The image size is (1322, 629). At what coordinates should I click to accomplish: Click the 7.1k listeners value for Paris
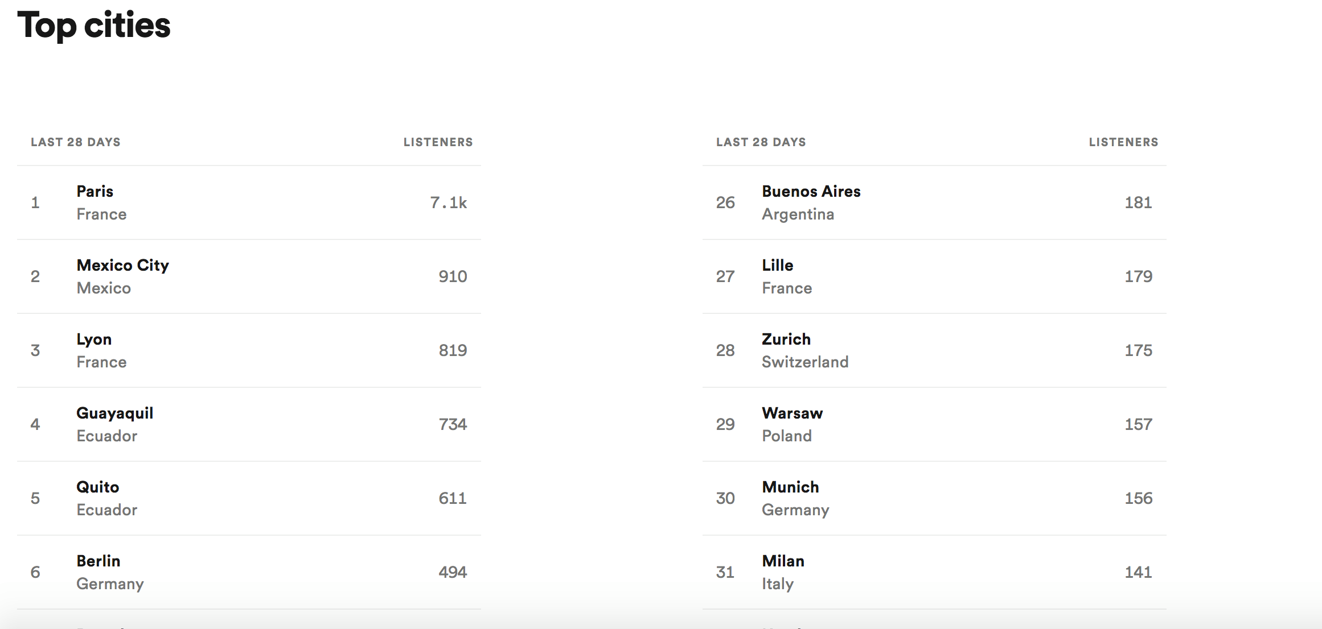coord(448,203)
